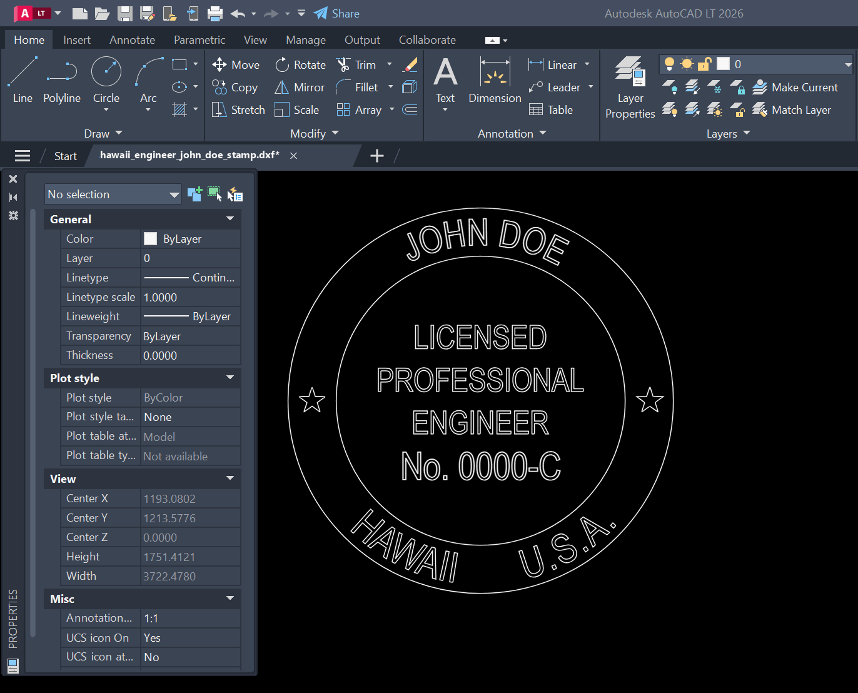Image resolution: width=858 pixels, height=693 pixels.
Task: Select the Scale tool
Action: point(297,110)
